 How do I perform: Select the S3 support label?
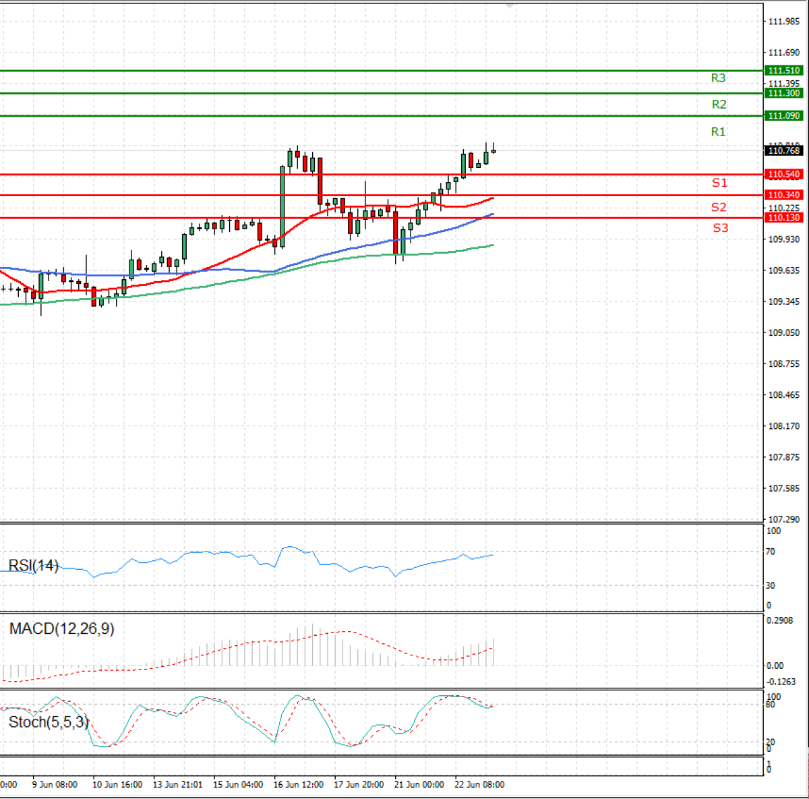(x=720, y=228)
